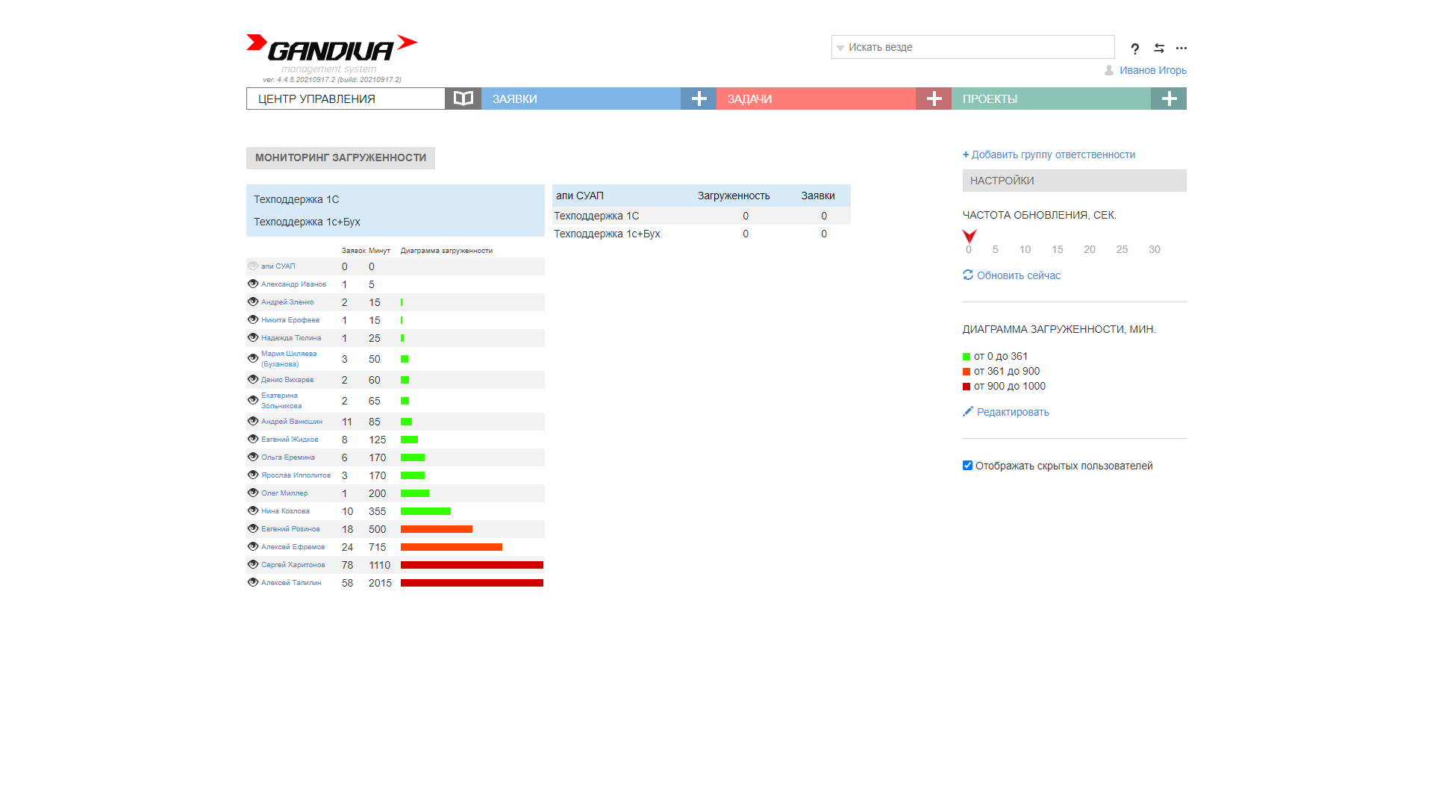Toggle visibility eye for Евгений Розинов
This screenshot has height=806, width=1433.
point(253,528)
